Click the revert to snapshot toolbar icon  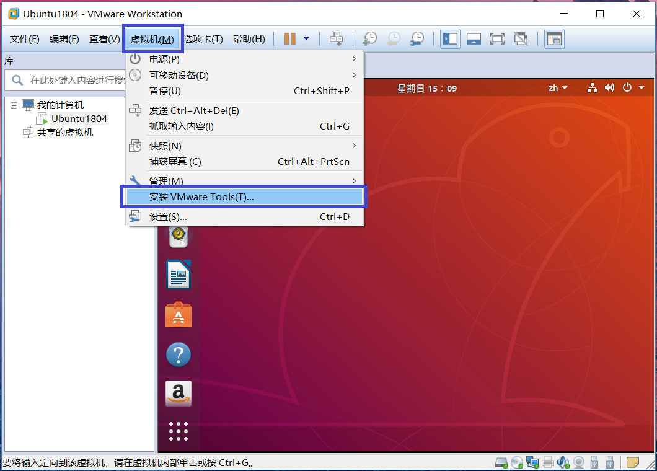click(394, 38)
